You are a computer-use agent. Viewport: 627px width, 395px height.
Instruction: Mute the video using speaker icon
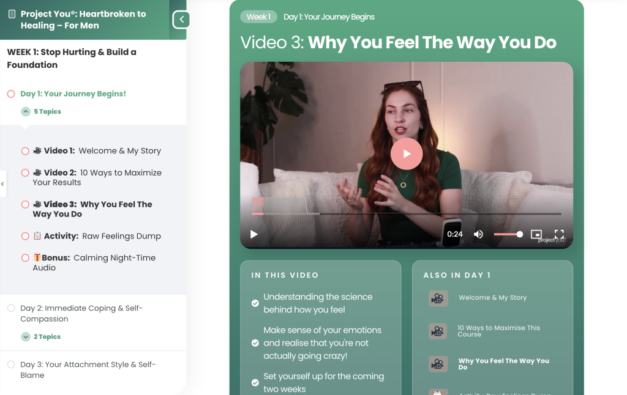478,234
